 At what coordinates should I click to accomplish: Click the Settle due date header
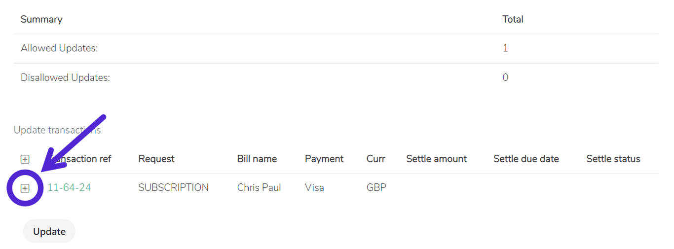(x=526, y=159)
